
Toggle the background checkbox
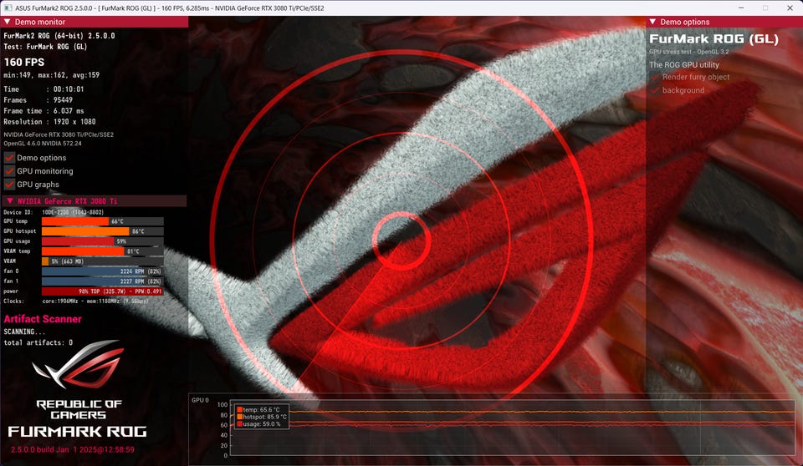655,90
